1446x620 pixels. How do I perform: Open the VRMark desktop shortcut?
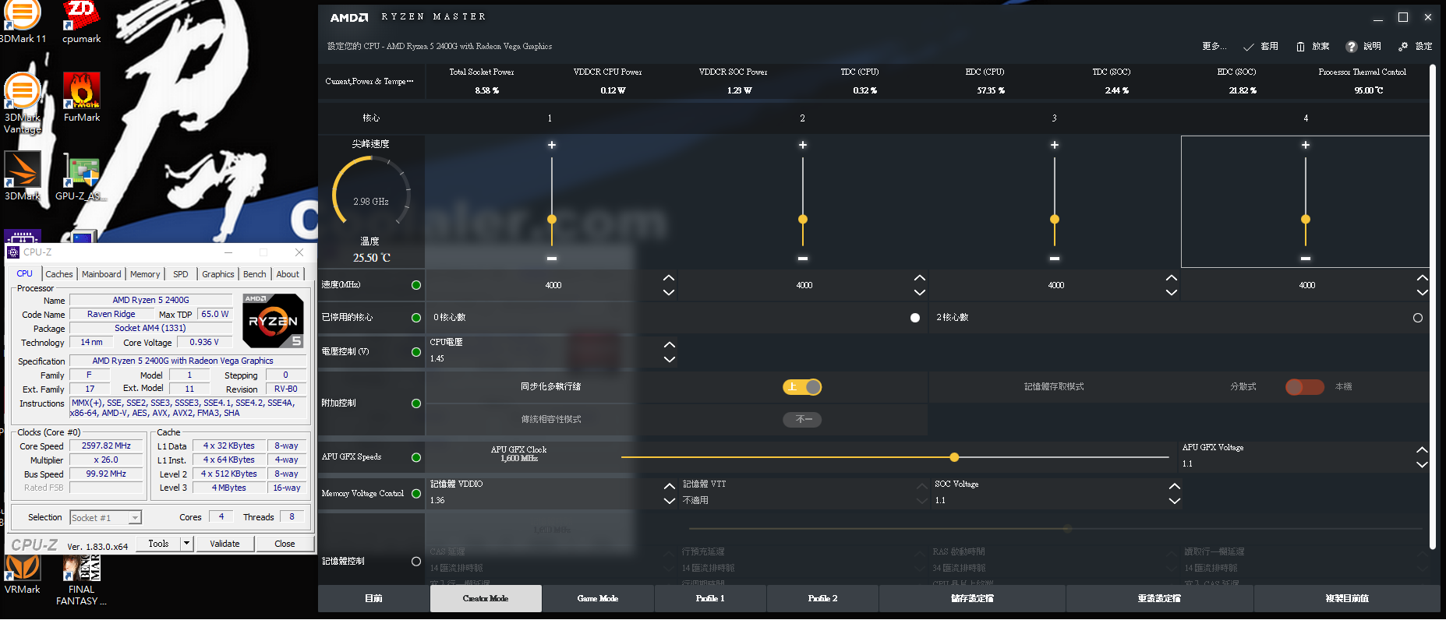tap(22, 575)
